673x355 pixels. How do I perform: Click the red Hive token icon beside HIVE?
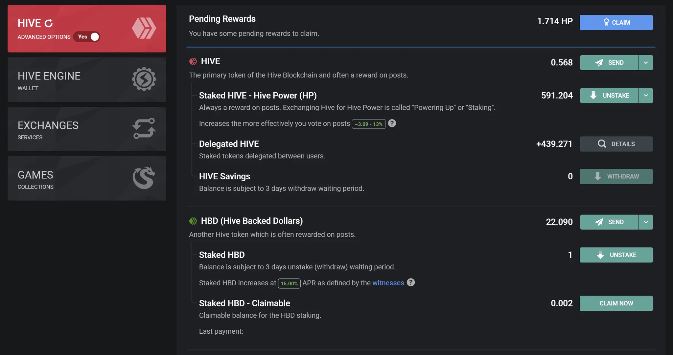click(x=193, y=61)
